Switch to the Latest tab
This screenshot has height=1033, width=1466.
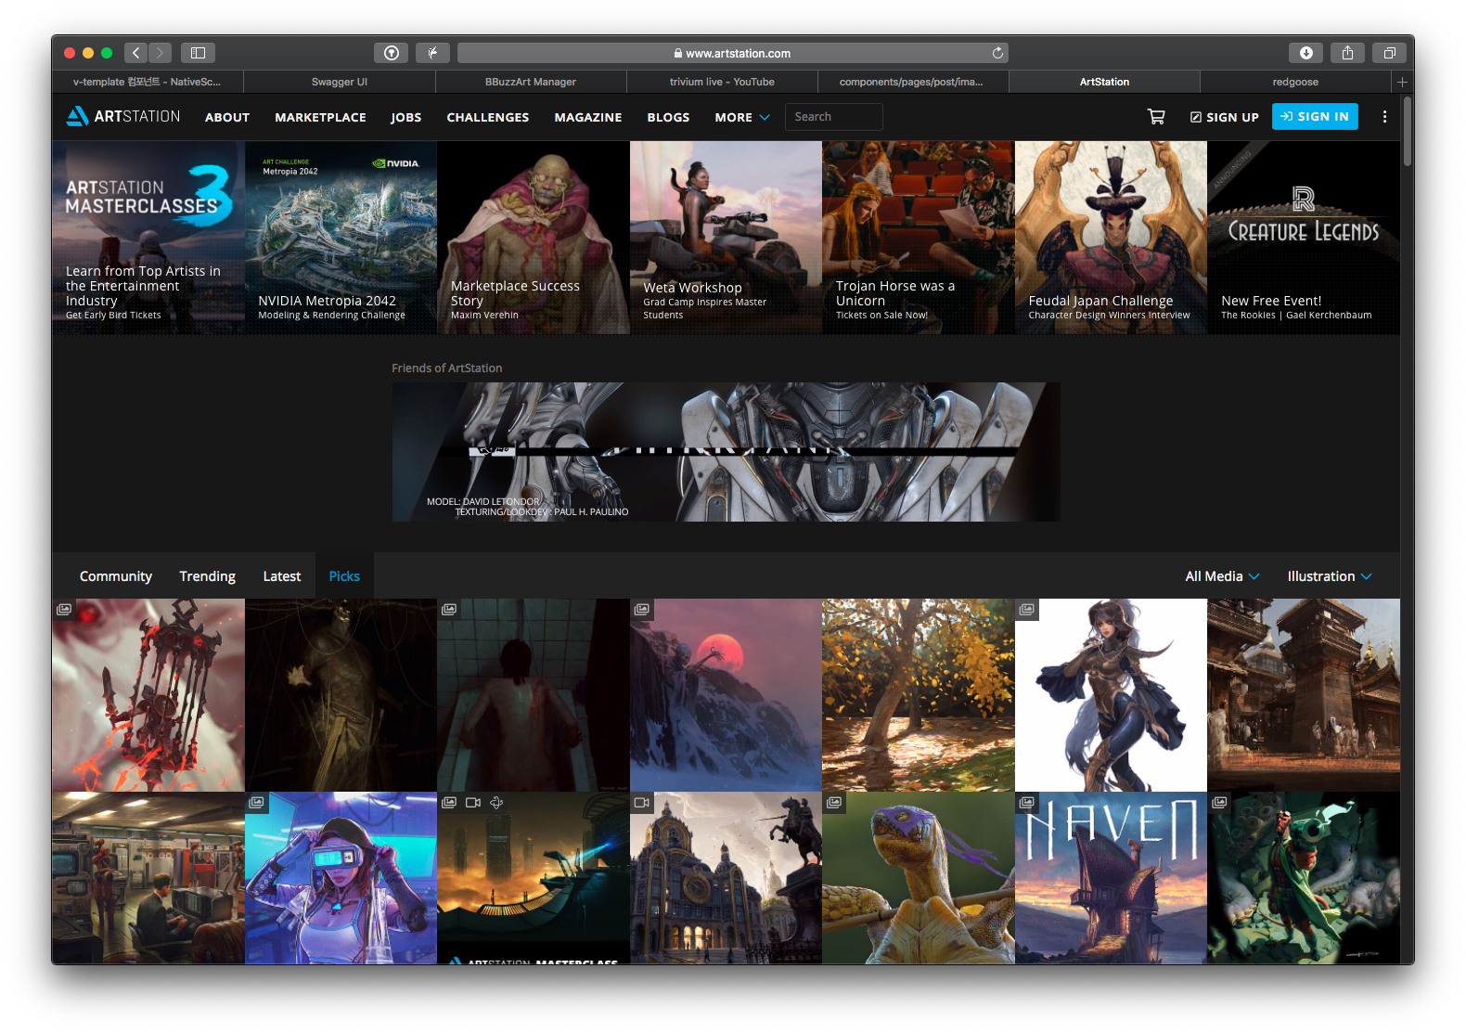tap(282, 576)
